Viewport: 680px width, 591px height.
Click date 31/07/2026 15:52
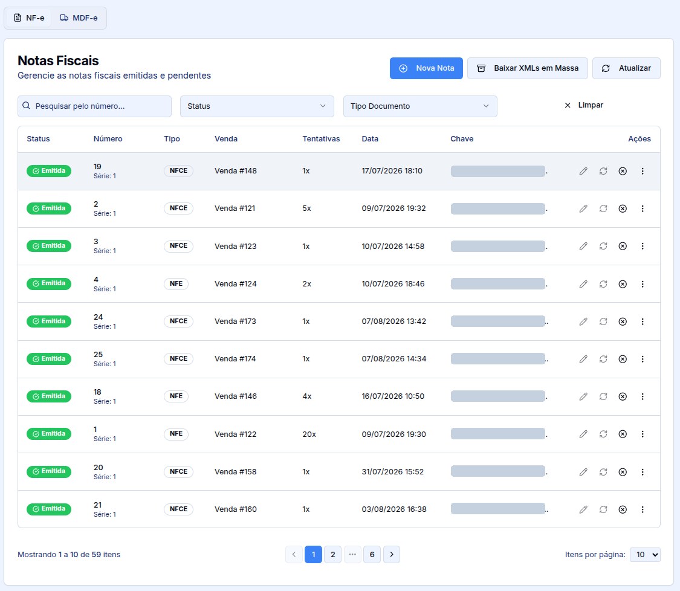(x=392, y=472)
